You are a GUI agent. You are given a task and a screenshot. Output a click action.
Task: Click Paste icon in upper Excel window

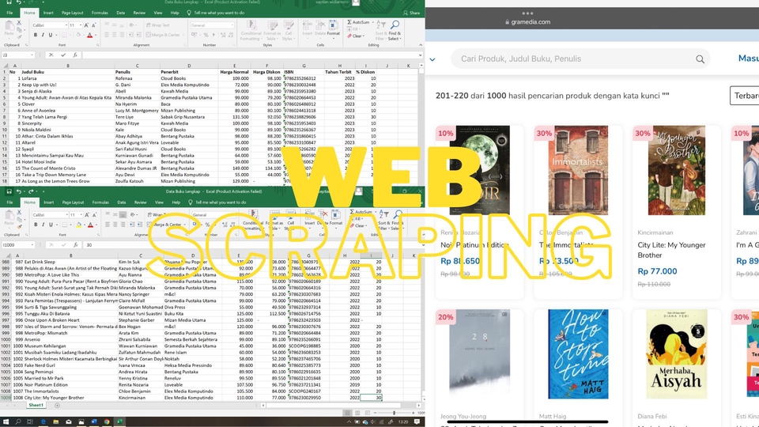click(x=9, y=26)
